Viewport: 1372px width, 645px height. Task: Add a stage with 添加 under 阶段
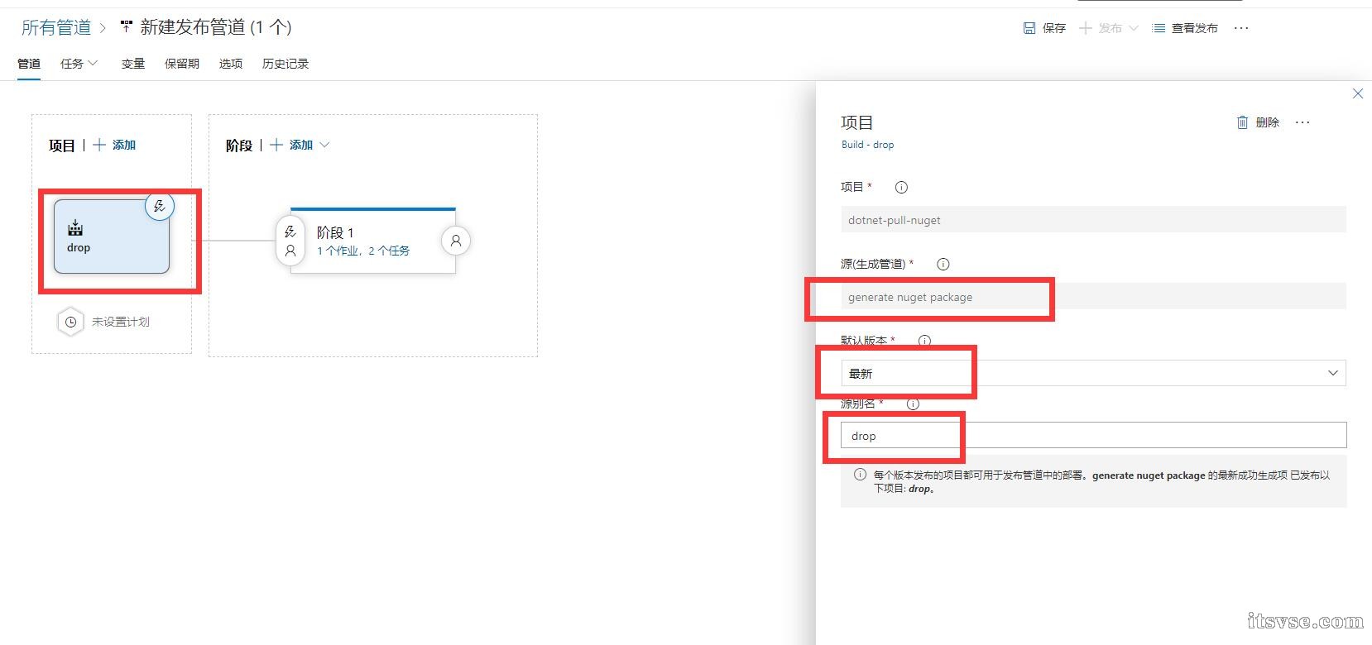tap(291, 145)
